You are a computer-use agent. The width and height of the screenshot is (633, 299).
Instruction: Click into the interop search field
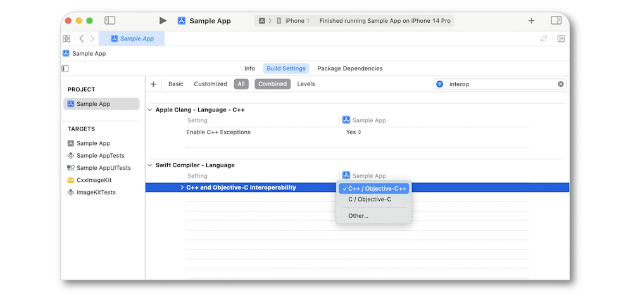[501, 84]
